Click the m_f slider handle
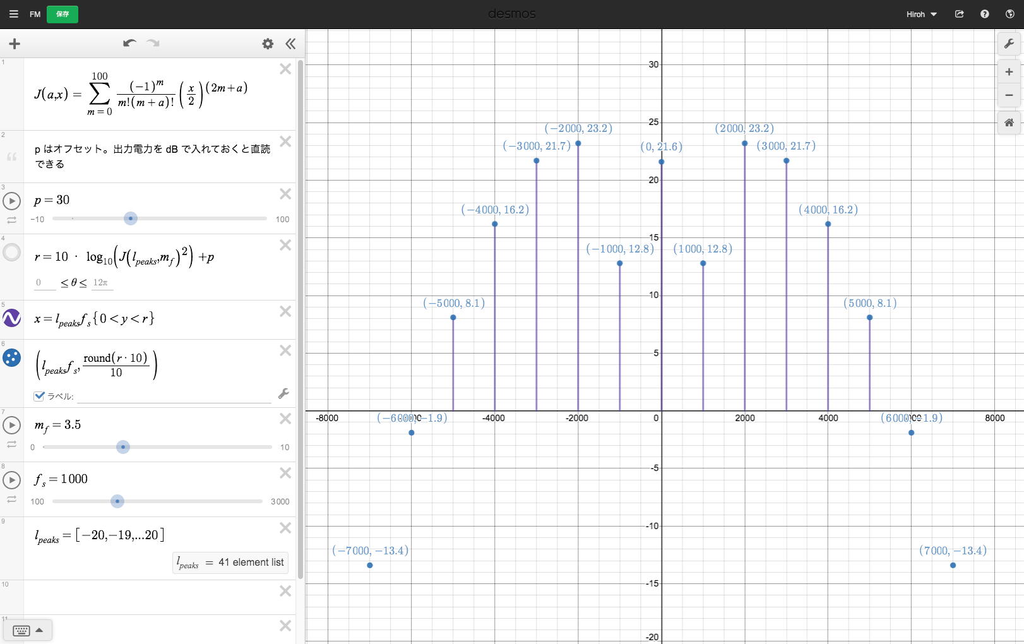1024x644 pixels. [x=123, y=447]
